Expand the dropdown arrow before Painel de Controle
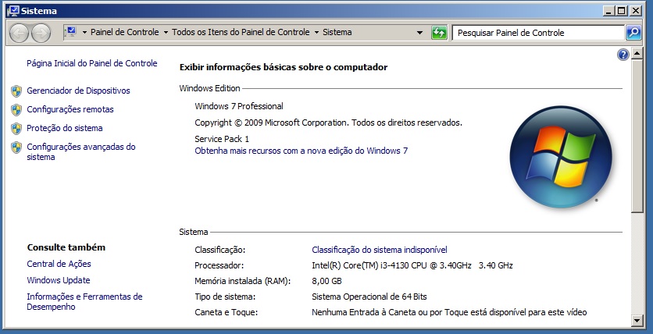This screenshot has width=653, height=334. coord(84,33)
